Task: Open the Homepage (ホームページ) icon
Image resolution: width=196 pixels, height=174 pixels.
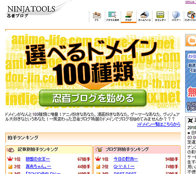Action: pos(145,17)
